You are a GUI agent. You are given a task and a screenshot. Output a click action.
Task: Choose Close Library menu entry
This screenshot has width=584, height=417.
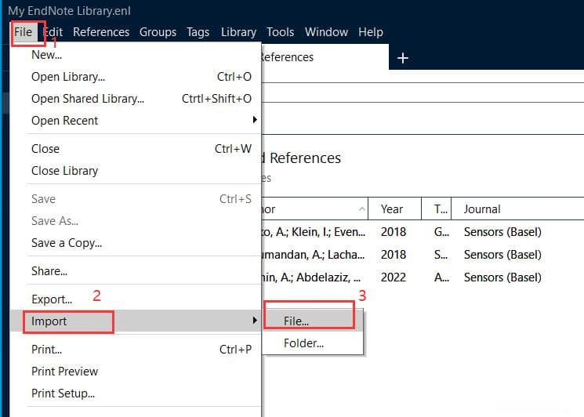click(136, 171)
